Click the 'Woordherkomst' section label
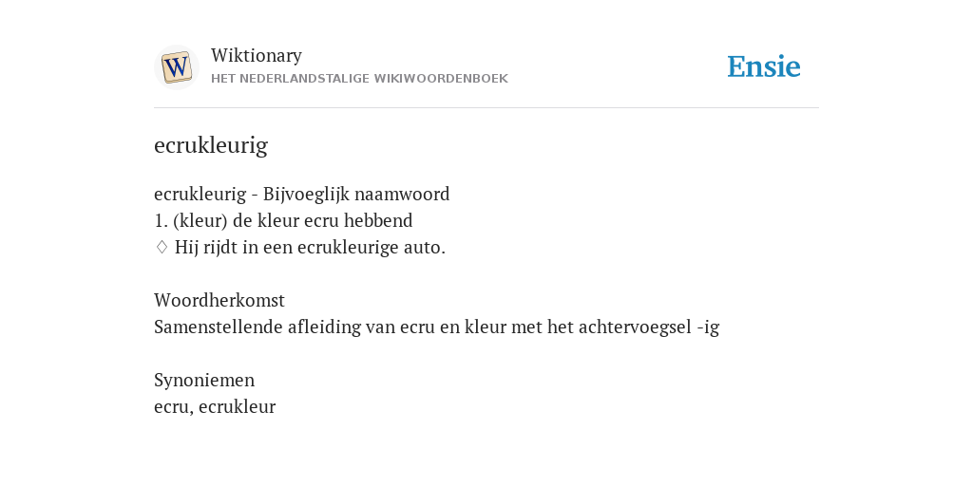The width and height of the screenshot is (973, 486). click(219, 301)
